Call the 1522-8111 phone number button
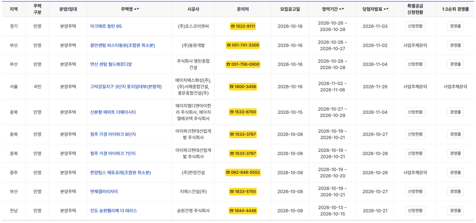Image resolution: width=476 pixels, height=223 pixels. (x=243, y=26)
